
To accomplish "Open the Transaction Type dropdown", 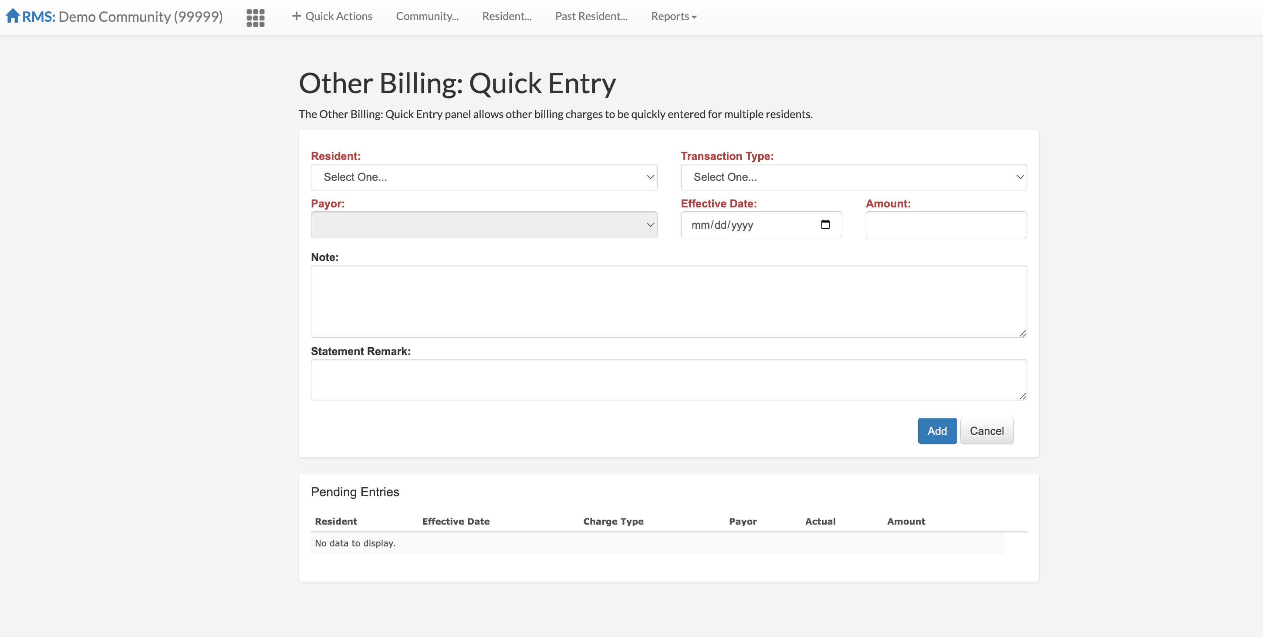I will (x=854, y=177).
